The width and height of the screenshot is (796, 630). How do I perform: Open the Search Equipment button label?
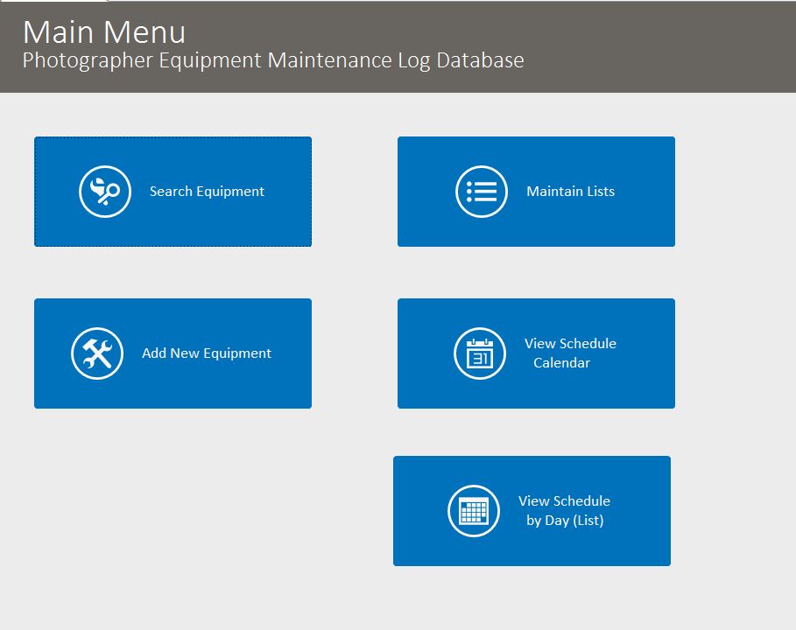click(x=207, y=192)
